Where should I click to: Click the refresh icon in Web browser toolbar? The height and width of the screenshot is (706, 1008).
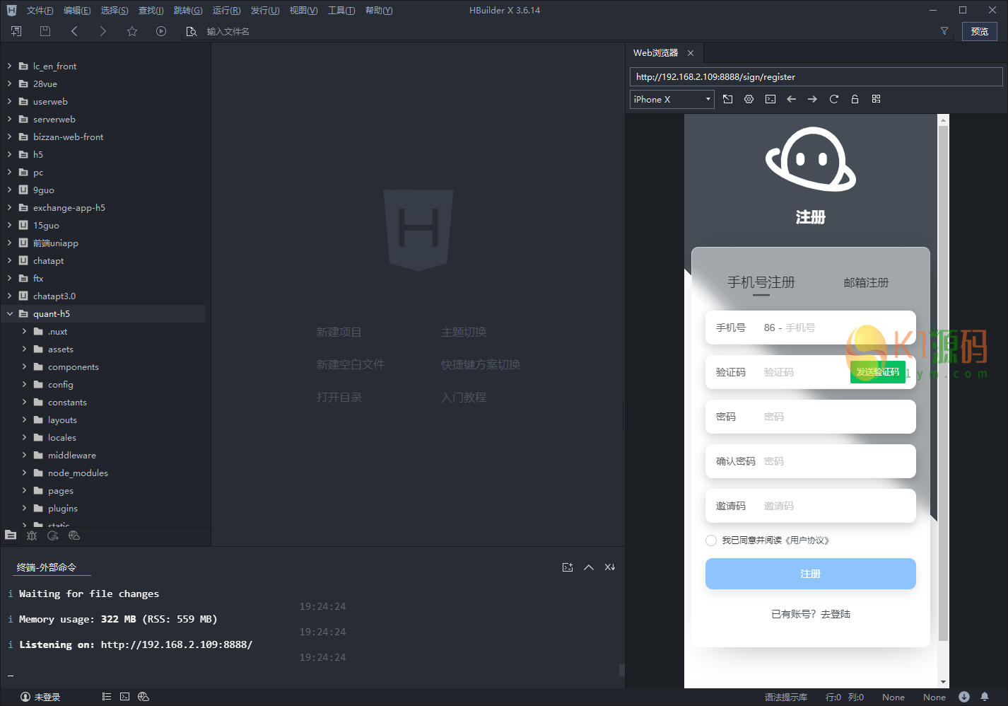pyautogui.click(x=833, y=99)
